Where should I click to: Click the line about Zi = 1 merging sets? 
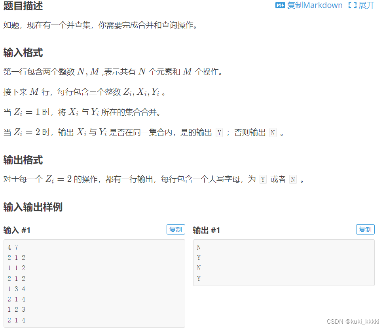click(x=82, y=112)
